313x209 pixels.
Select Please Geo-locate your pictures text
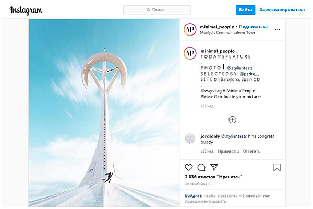coord(231,97)
